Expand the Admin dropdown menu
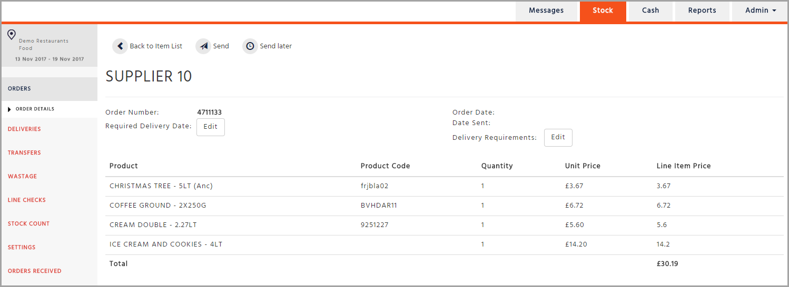 (x=761, y=11)
